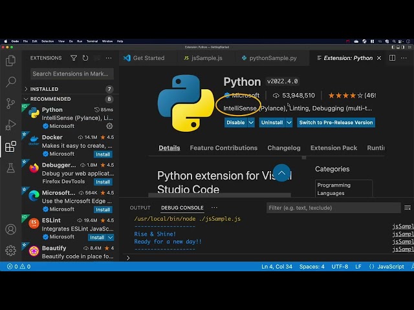The height and width of the screenshot is (310, 414).
Task: Change language mode from JavaScript
Action: 391,267
